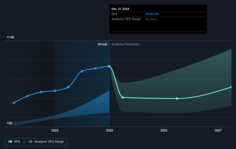The image size is (236, 149).
Task: Click the 2025 x-axis label
Action: pyautogui.click(x=110, y=130)
